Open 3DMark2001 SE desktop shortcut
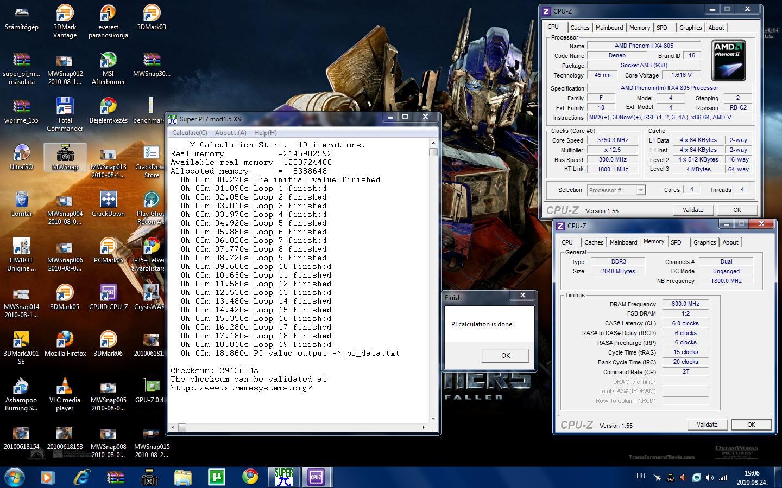This screenshot has height=488, width=782. [x=21, y=348]
